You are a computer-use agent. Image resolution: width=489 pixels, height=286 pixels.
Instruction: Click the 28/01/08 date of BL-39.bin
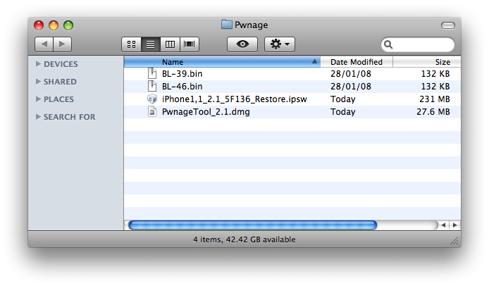pos(351,73)
